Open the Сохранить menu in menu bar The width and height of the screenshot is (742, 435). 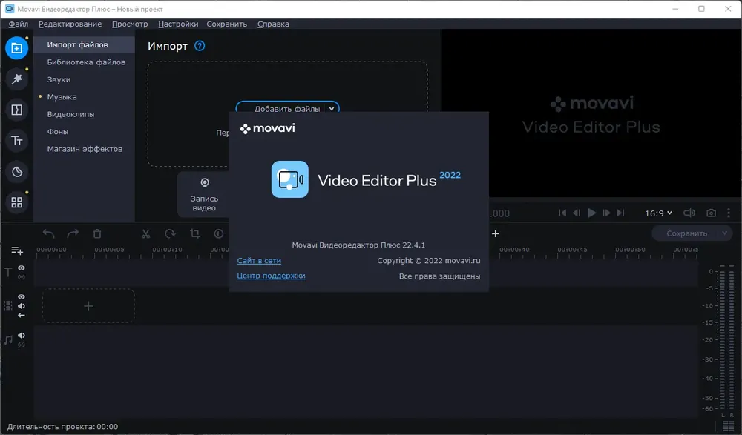pos(226,24)
